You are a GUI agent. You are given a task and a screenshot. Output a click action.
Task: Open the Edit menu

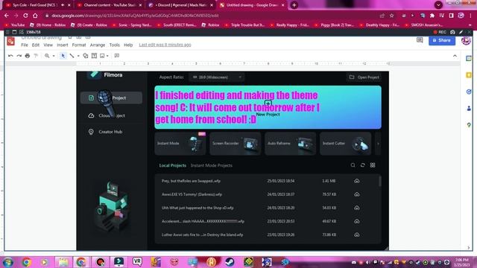tap(36, 45)
